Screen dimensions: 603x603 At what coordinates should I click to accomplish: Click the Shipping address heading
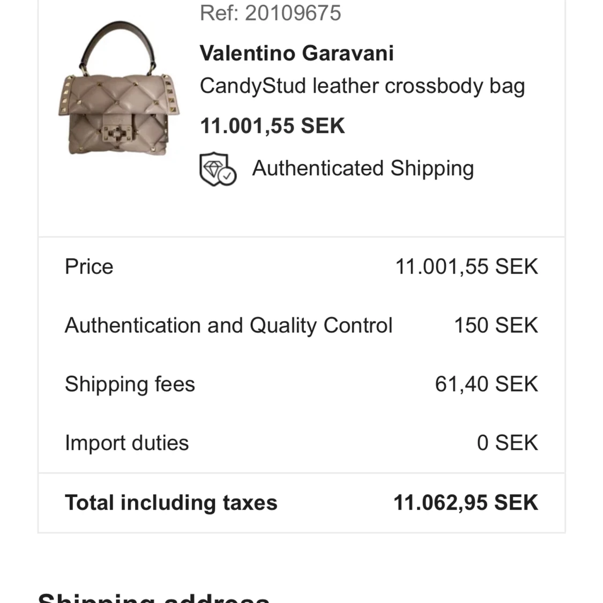pyautogui.click(x=154, y=597)
